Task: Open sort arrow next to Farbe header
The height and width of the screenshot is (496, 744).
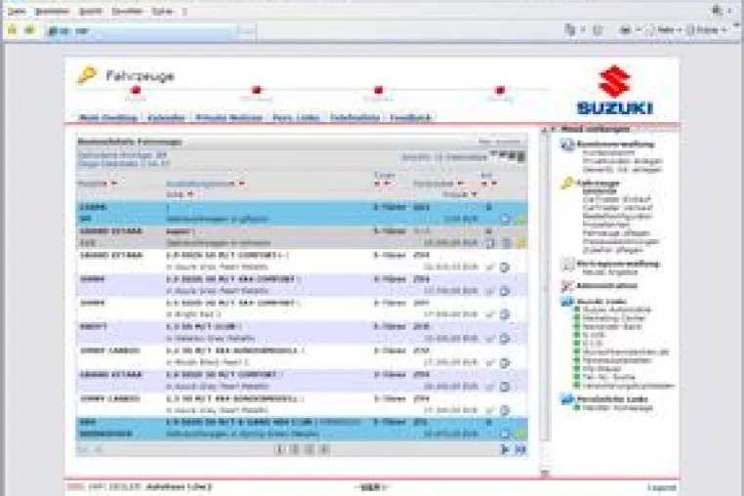Action: coord(190,194)
